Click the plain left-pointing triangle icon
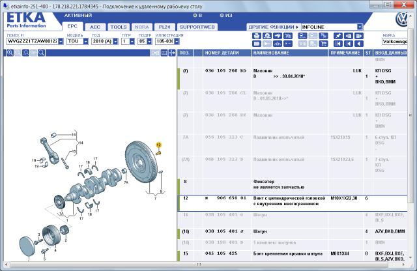This screenshot has height=271, width=417. pyautogui.click(x=359, y=44)
